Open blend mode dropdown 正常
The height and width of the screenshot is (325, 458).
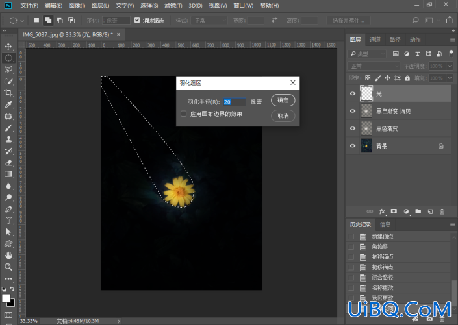point(374,66)
